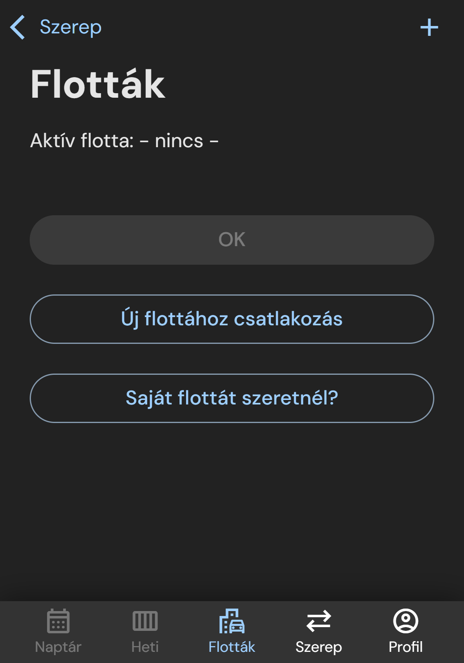Select the bottom Szerep tab label
This screenshot has height=663, width=464.
(319, 647)
